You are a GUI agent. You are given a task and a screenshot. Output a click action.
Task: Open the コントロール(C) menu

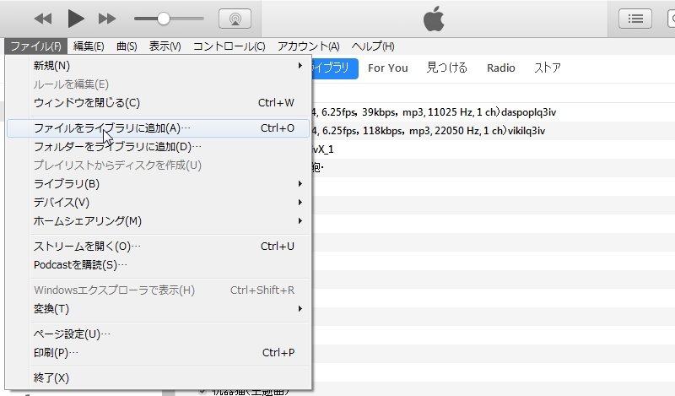229,46
